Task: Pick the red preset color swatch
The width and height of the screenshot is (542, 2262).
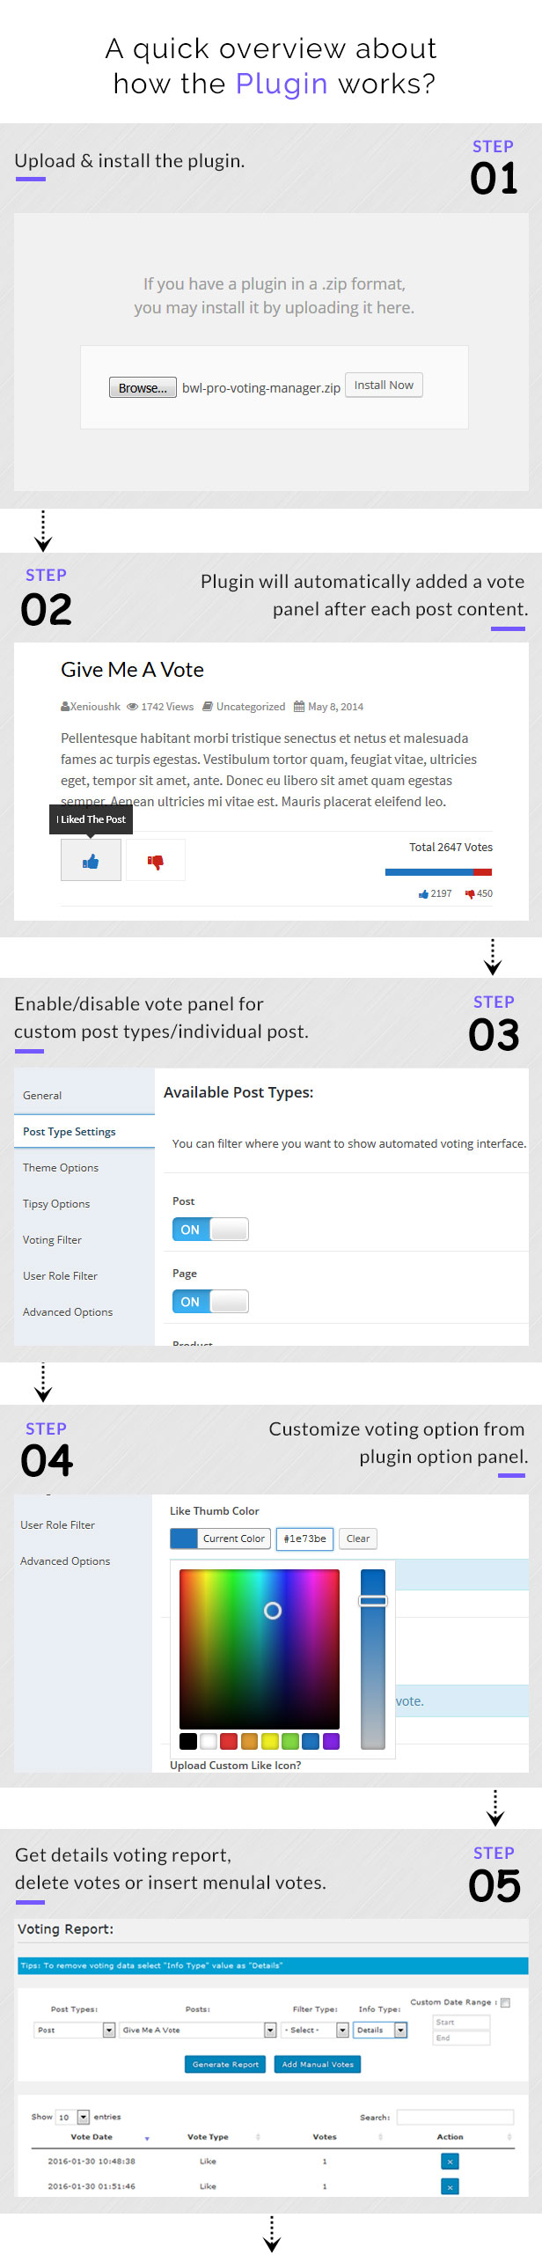Action: [229, 1741]
